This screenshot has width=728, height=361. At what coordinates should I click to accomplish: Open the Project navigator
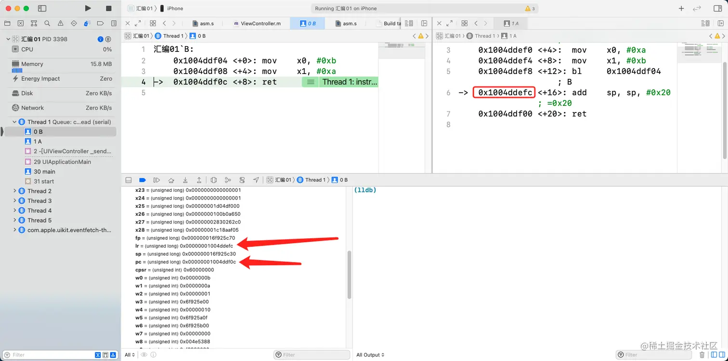pos(7,23)
